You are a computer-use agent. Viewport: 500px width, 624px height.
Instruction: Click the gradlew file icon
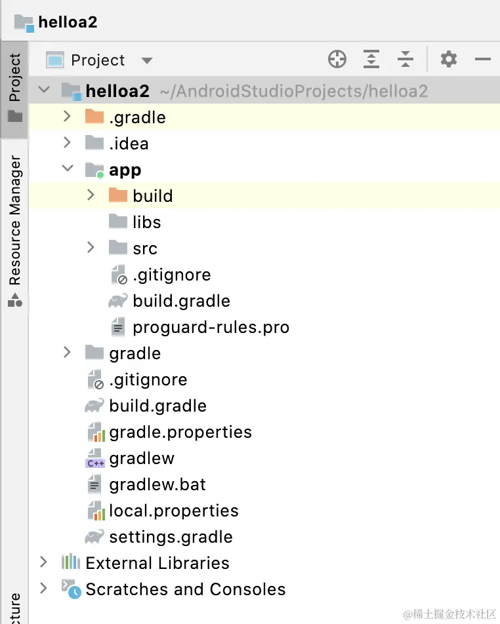[96, 459]
